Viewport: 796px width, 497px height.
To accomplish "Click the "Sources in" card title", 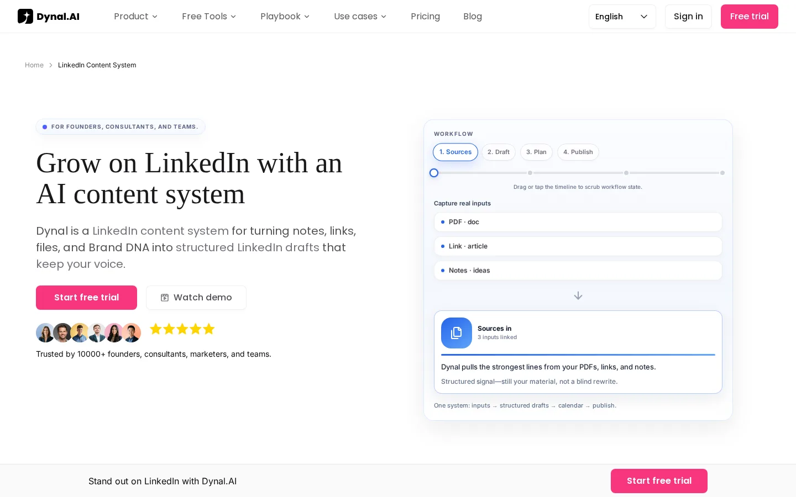I will [x=495, y=329].
